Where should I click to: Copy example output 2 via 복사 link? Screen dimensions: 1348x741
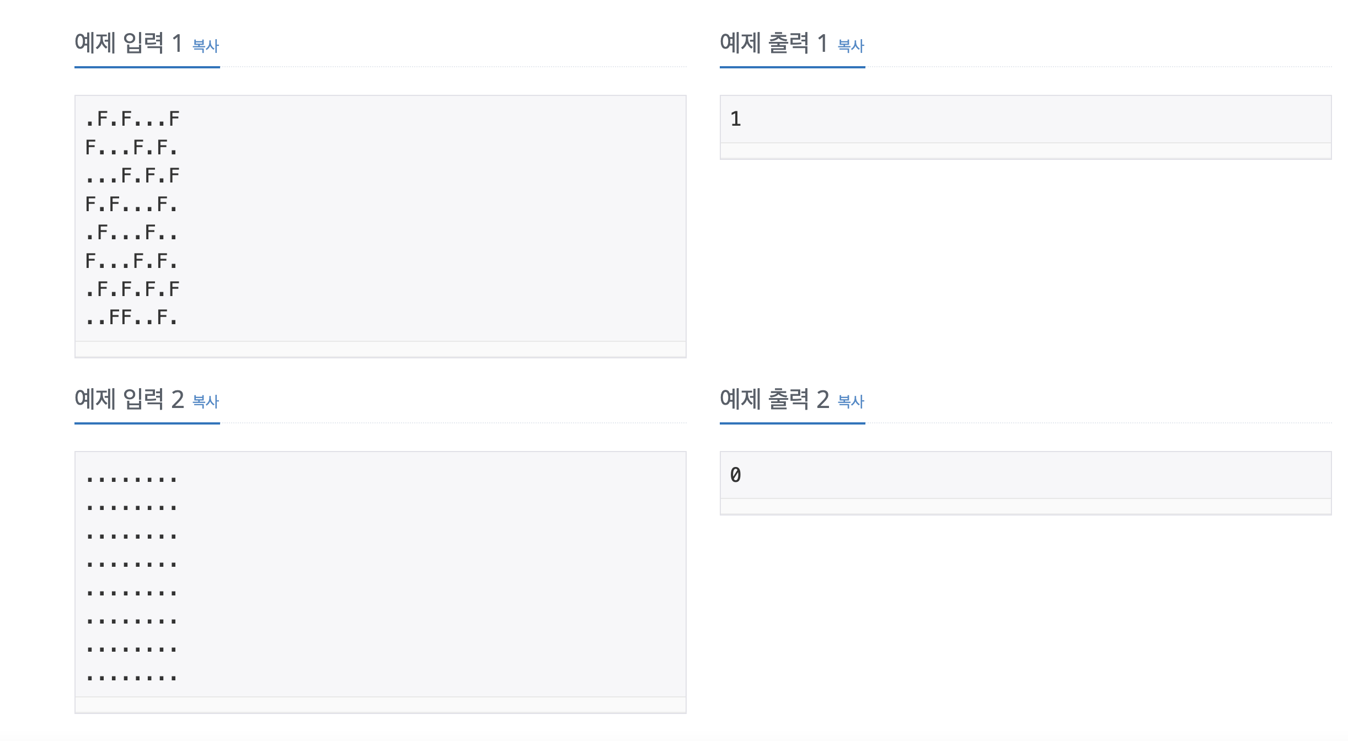[x=851, y=401]
